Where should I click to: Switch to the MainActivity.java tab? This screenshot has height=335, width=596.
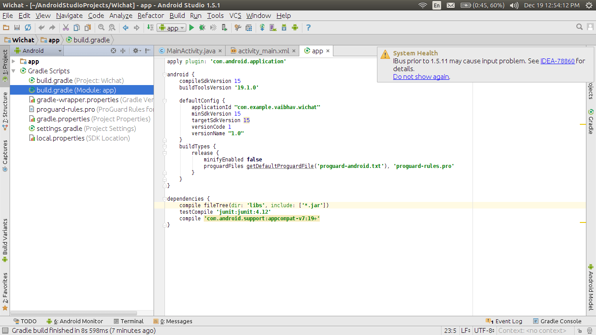191,51
